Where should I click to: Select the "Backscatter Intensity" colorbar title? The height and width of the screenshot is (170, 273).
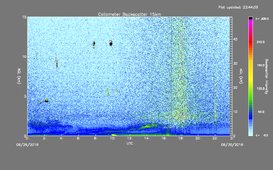[x=267, y=76]
